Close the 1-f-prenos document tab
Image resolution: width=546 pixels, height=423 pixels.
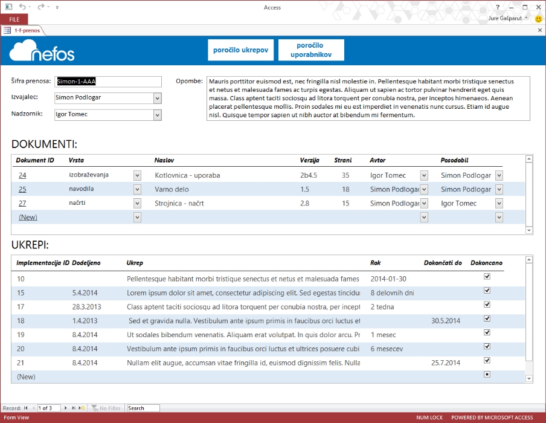tap(540, 30)
